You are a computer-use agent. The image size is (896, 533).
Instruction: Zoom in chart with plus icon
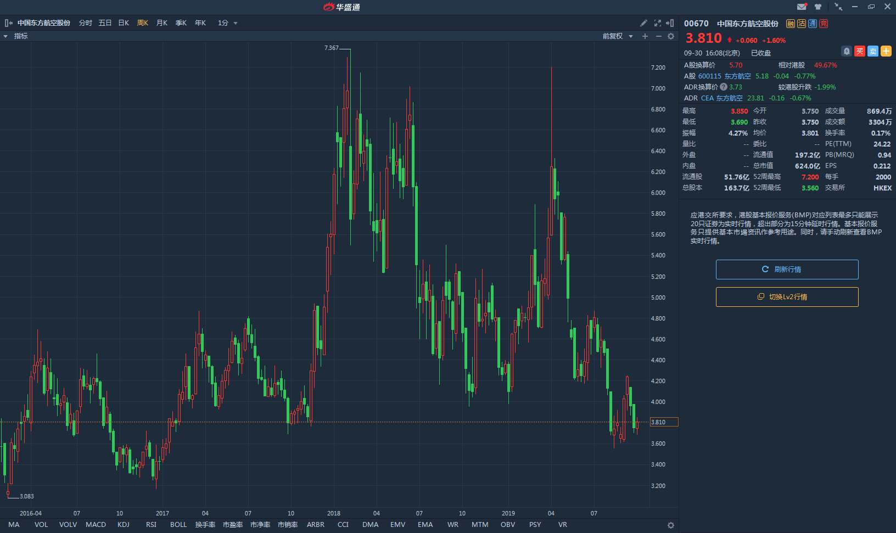[645, 36]
